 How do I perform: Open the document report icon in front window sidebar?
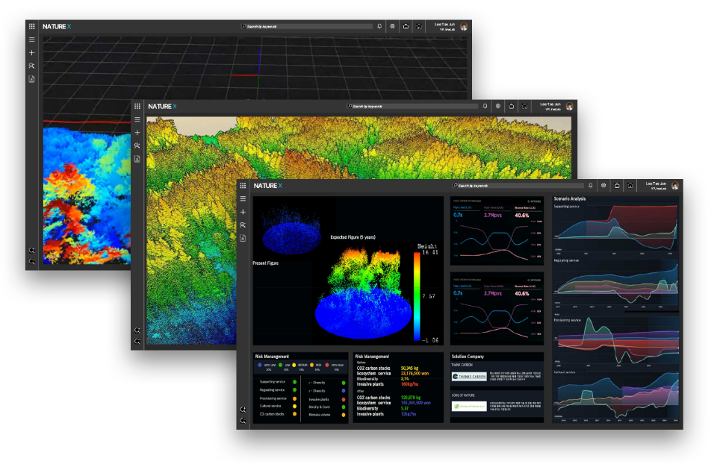[x=243, y=239]
